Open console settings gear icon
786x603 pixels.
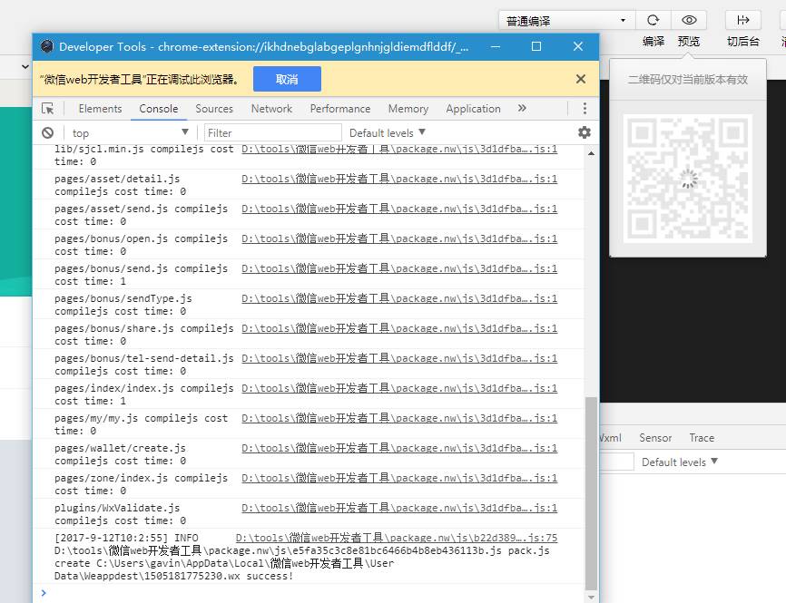click(x=584, y=132)
